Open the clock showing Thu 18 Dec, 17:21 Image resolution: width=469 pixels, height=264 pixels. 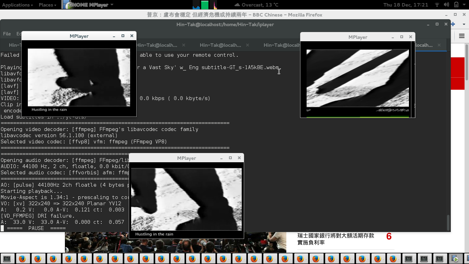(405, 5)
